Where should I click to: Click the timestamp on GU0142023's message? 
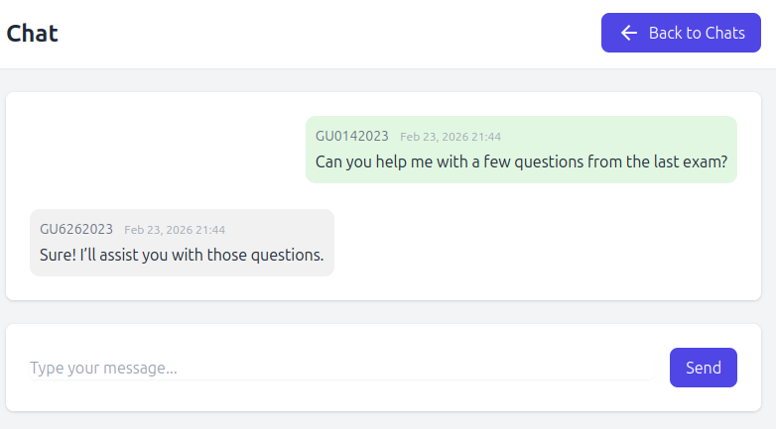pyautogui.click(x=451, y=137)
